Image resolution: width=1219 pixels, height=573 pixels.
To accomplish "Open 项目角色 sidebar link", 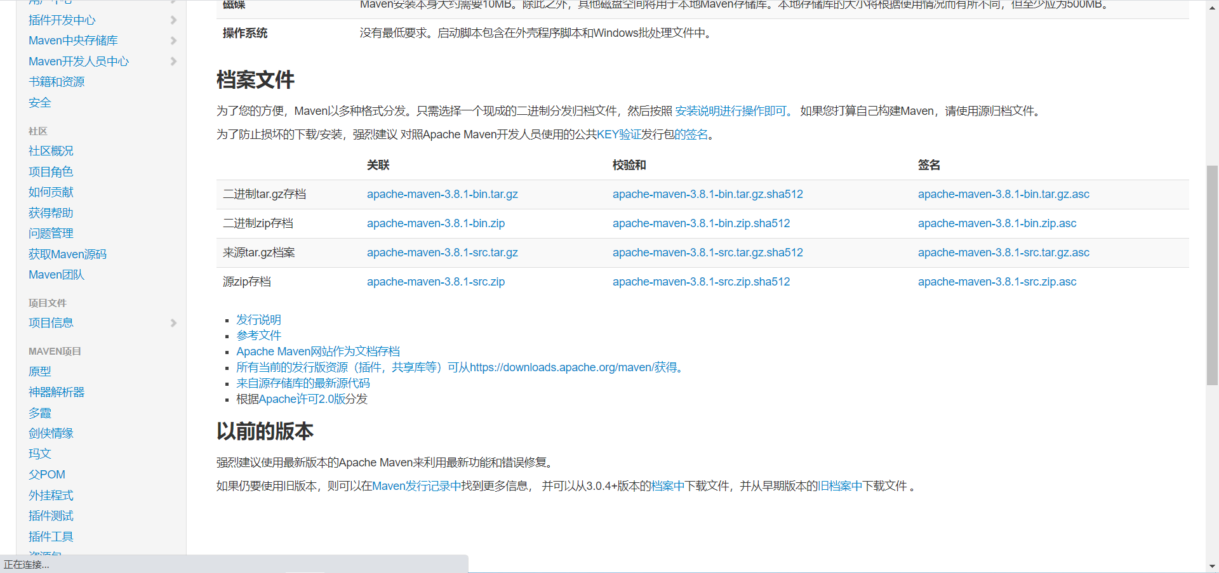I will coord(51,172).
